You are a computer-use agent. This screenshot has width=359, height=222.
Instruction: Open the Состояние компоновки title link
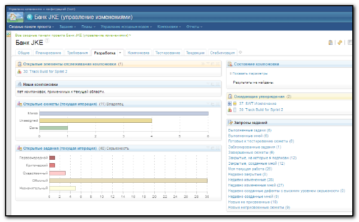point(256,64)
